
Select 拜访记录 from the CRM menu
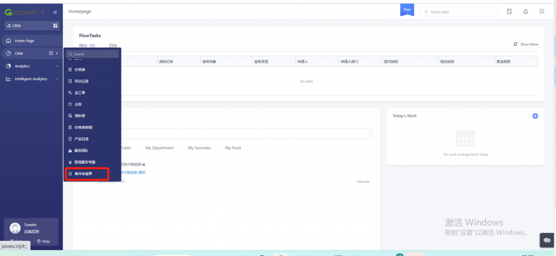(81, 81)
